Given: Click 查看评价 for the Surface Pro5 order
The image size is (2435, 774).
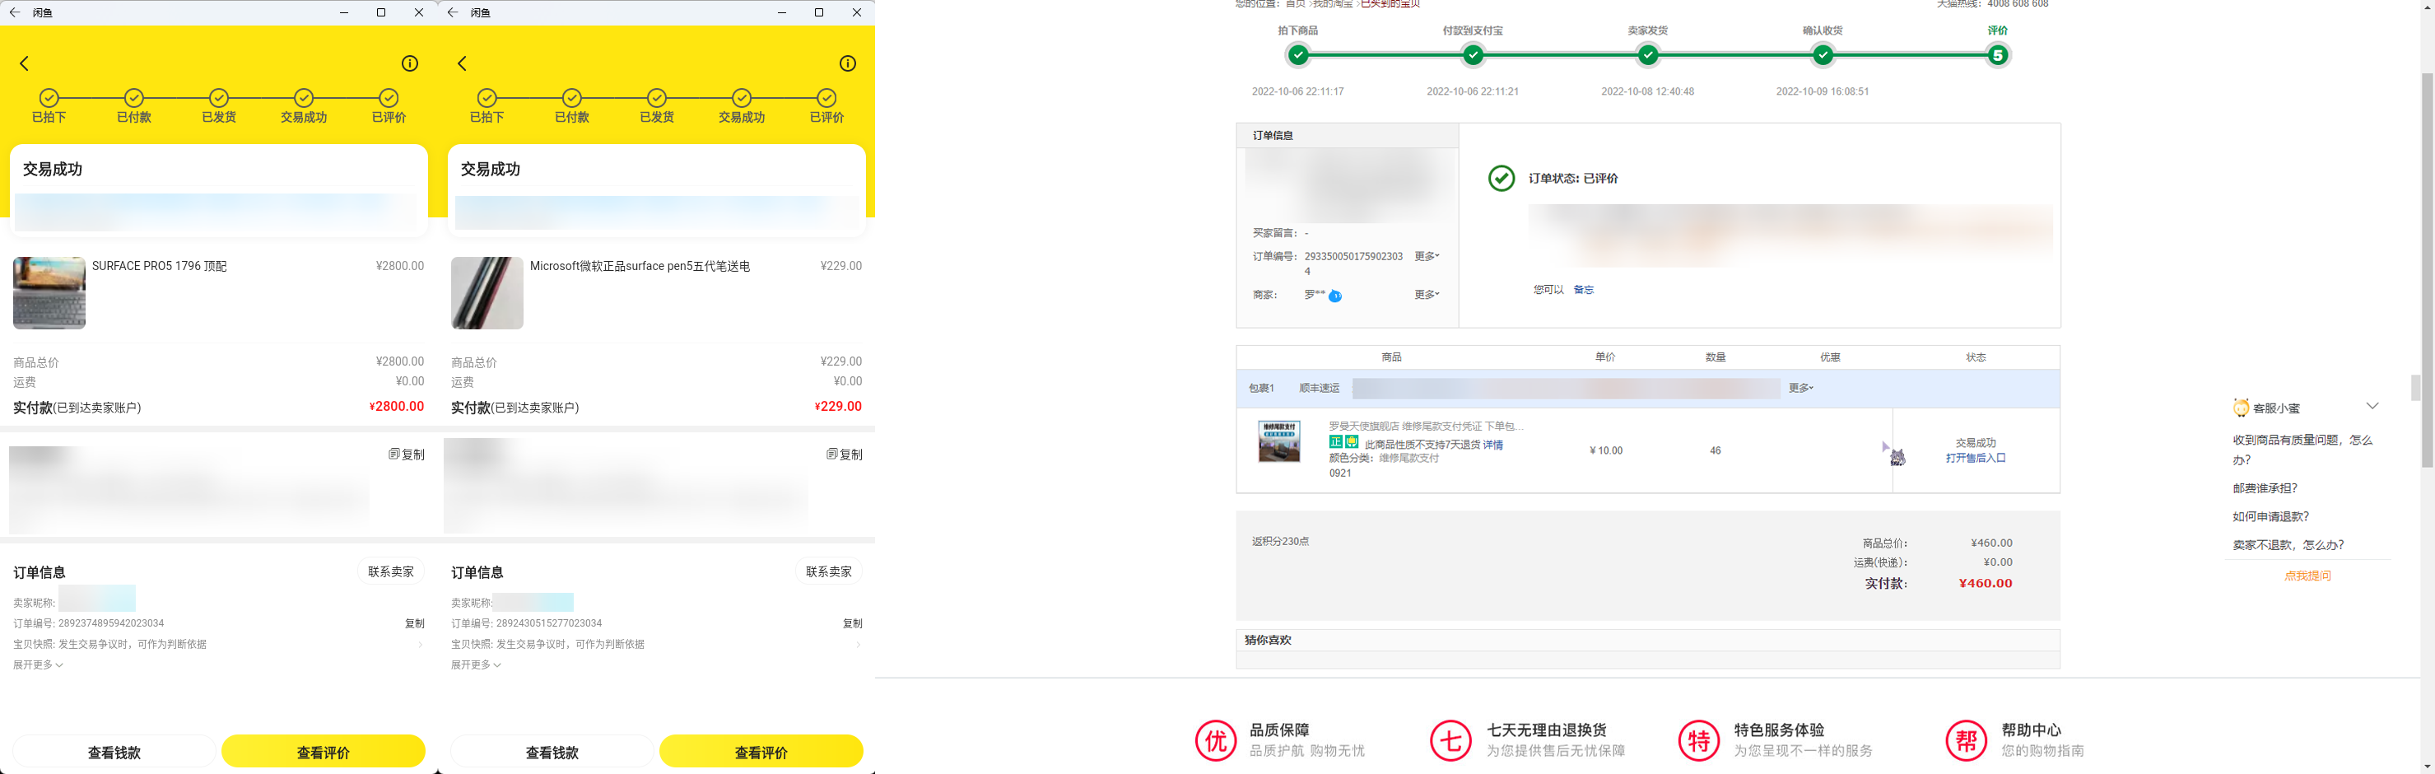Looking at the screenshot, I should pos(324,753).
